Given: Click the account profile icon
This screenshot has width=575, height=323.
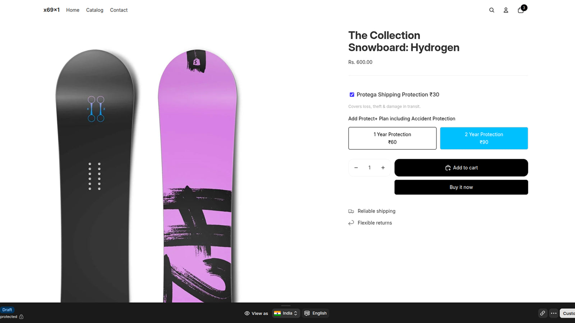Looking at the screenshot, I should coord(506,10).
